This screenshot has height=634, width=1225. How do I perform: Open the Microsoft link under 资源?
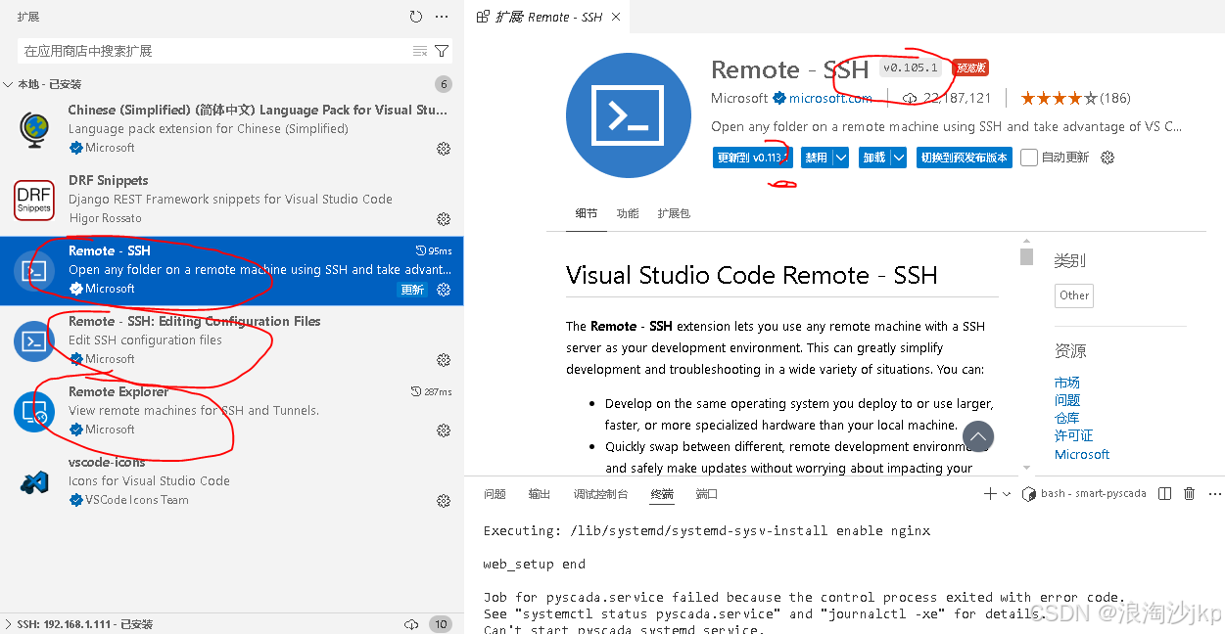(1082, 454)
